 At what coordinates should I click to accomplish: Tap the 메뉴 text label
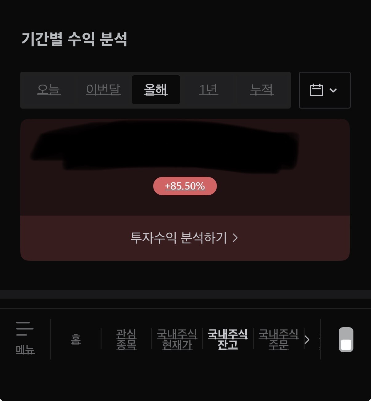[x=25, y=350]
